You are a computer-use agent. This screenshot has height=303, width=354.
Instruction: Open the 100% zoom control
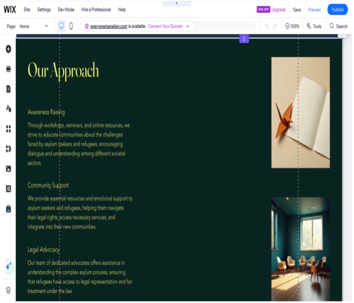pos(292,26)
